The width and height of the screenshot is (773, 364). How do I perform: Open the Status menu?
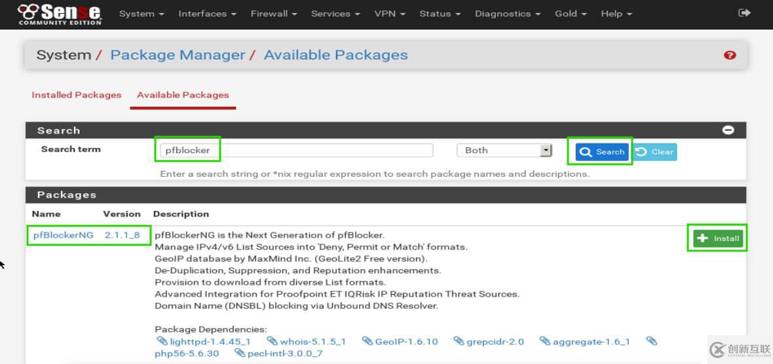pos(440,14)
